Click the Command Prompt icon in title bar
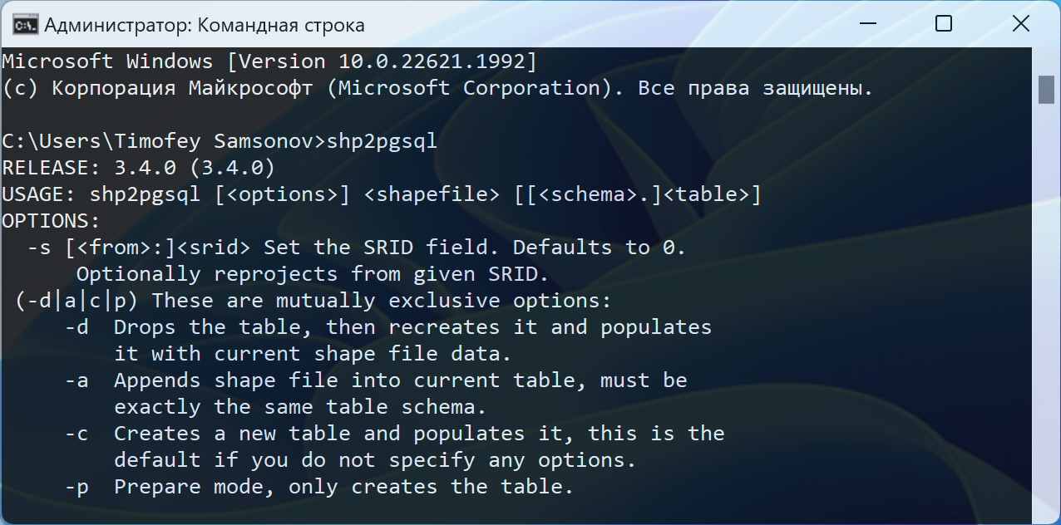1061x525 pixels. click(24, 25)
